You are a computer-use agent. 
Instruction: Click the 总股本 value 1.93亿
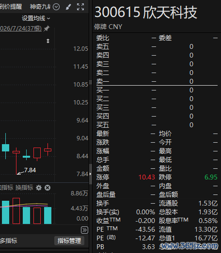pyautogui.click(x=208, y=212)
